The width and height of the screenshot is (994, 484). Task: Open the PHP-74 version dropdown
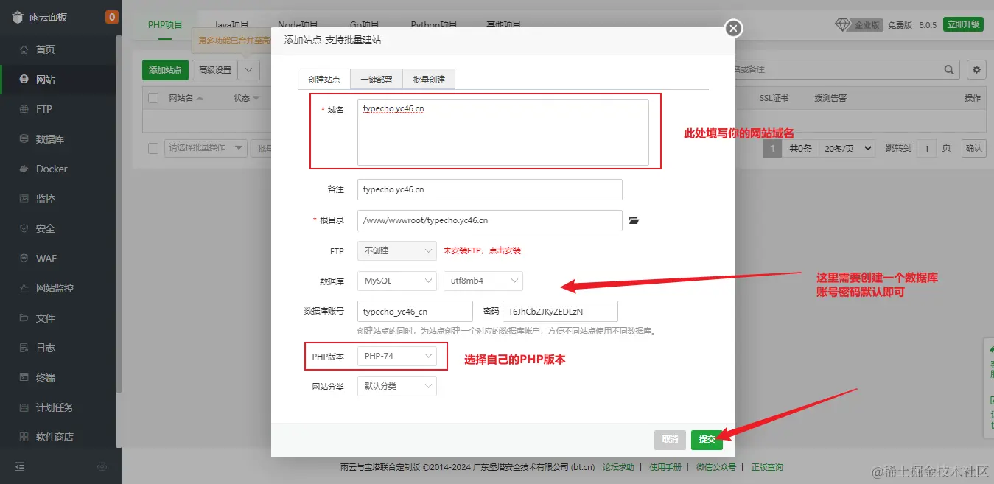(397, 356)
